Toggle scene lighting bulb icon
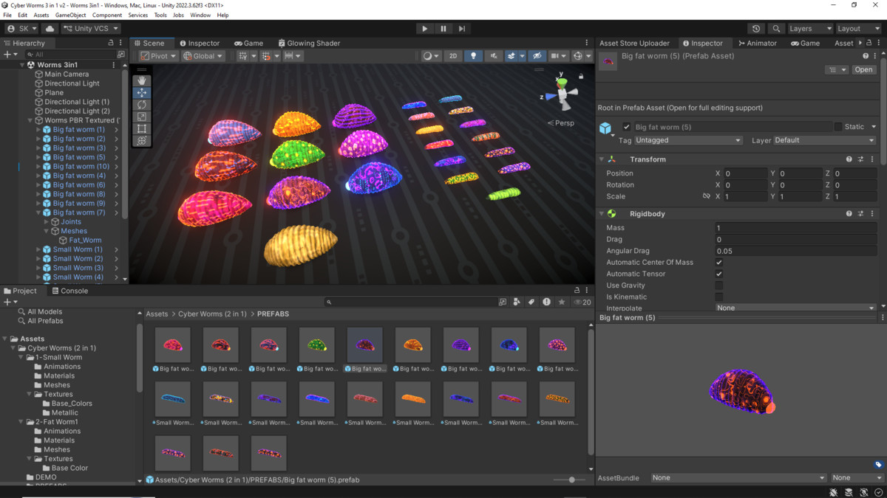 tap(473, 56)
